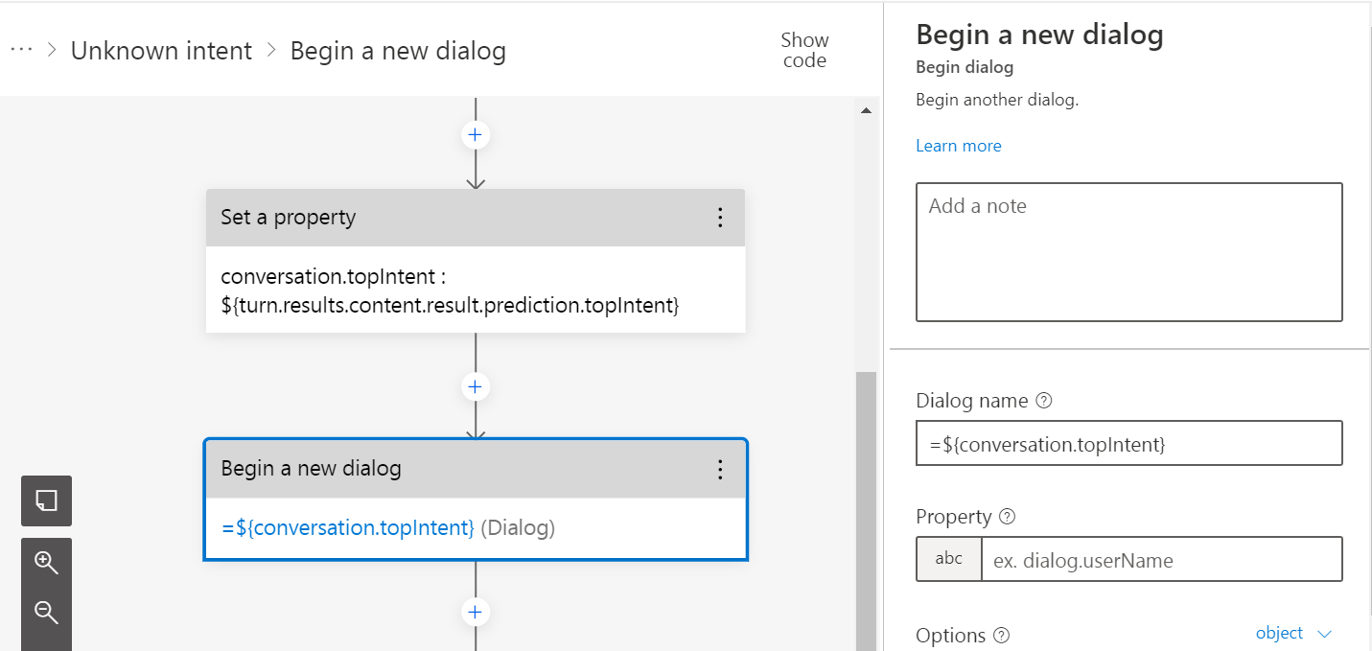Screen dimensions: 1372x651
Task: Open the three-dot menu on Set a property
Action: pyautogui.click(x=720, y=217)
